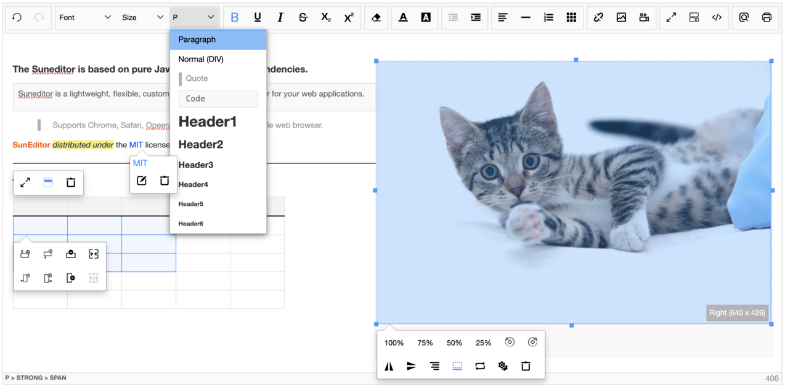Click the insert Image icon

pos(621,17)
